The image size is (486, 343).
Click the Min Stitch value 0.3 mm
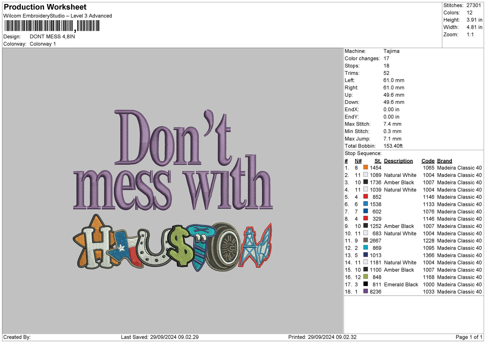point(392,131)
